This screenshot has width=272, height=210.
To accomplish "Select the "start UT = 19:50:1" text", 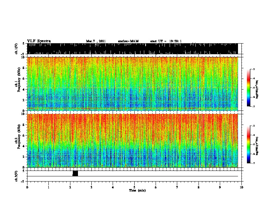I will coord(166,41).
